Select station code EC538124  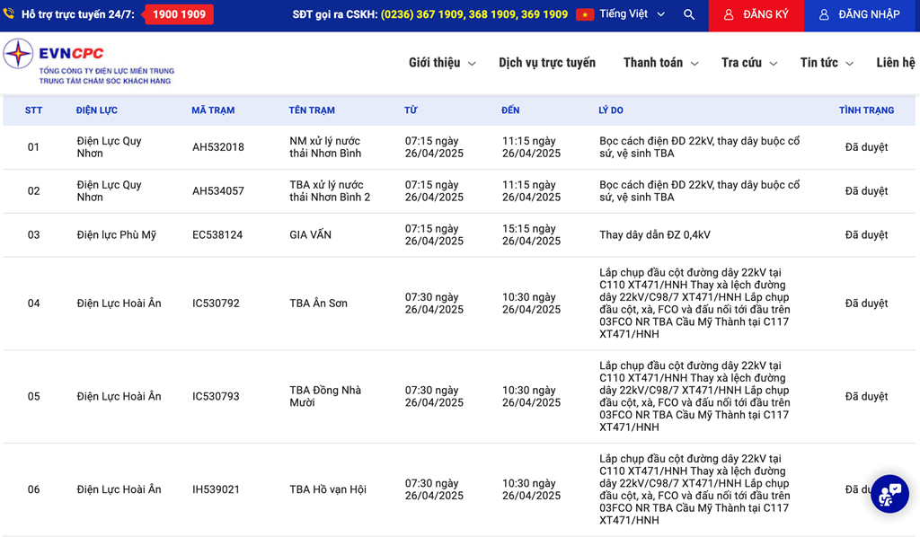pos(217,235)
